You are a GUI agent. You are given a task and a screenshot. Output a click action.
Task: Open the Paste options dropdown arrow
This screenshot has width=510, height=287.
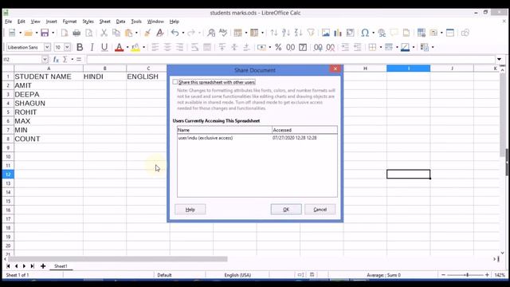click(x=136, y=33)
